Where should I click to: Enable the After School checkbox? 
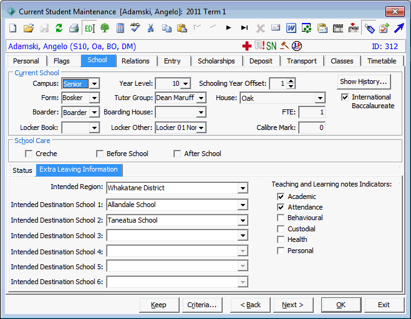pos(177,154)
